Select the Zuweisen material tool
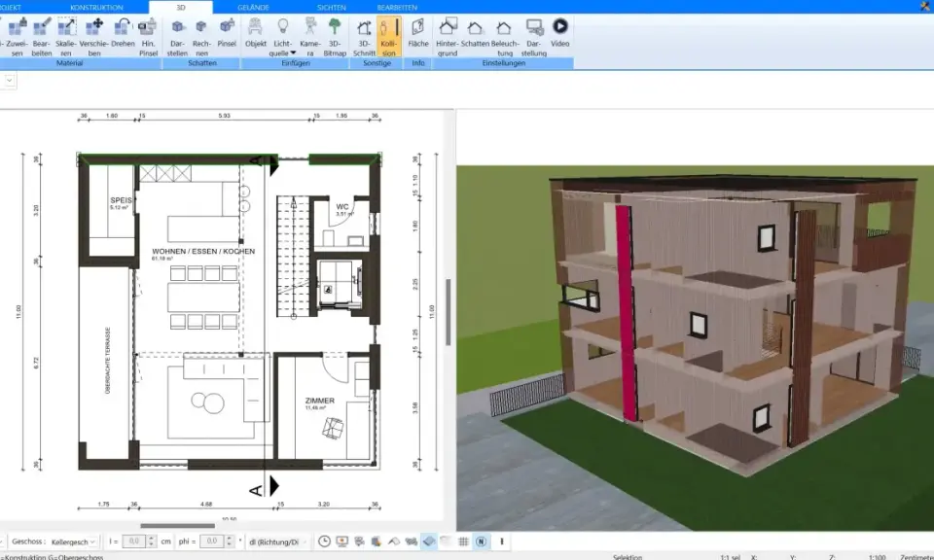934x560 pixels. tap(17, 37)
